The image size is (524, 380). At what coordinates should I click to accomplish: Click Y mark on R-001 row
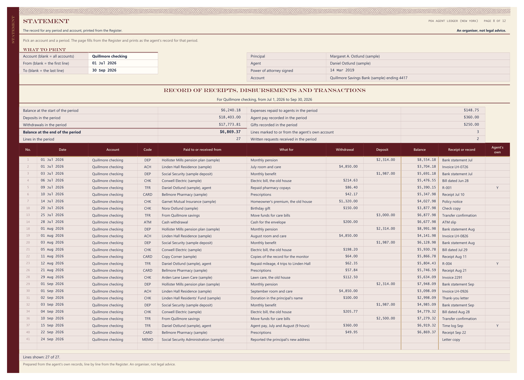[497, 188]
